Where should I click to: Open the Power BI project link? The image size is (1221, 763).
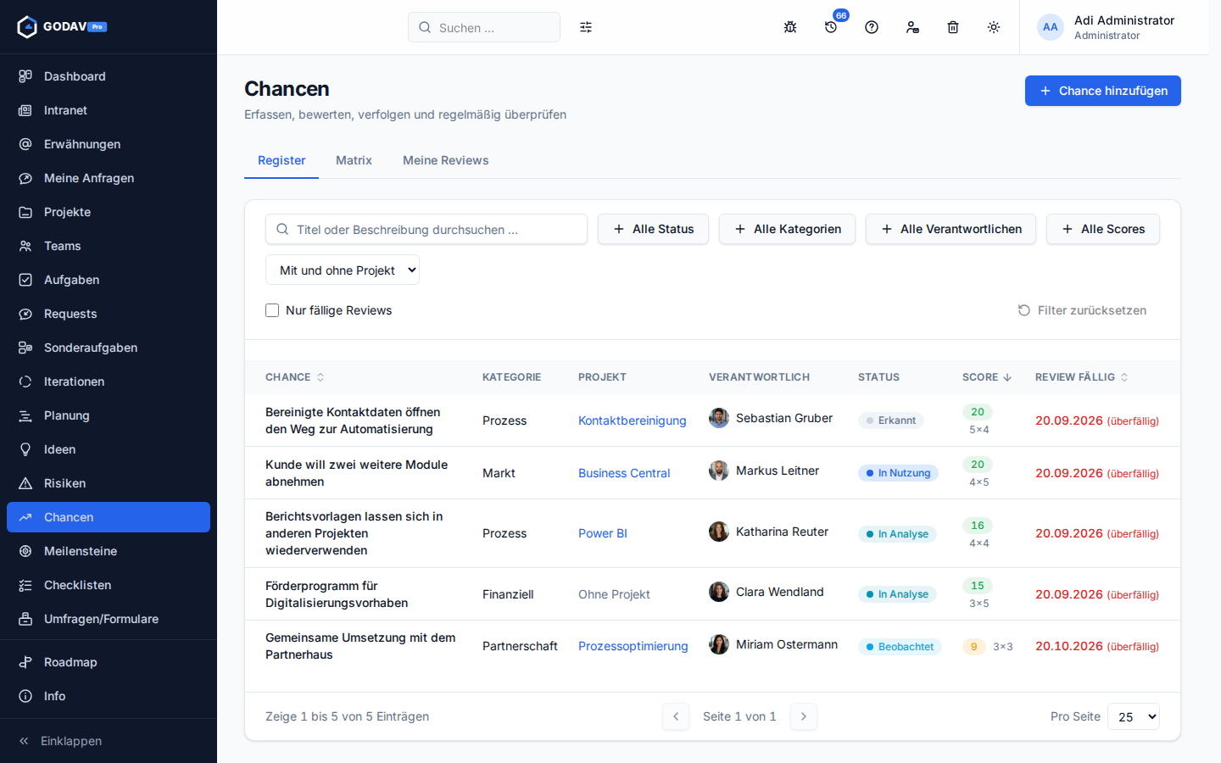(603, 533)
